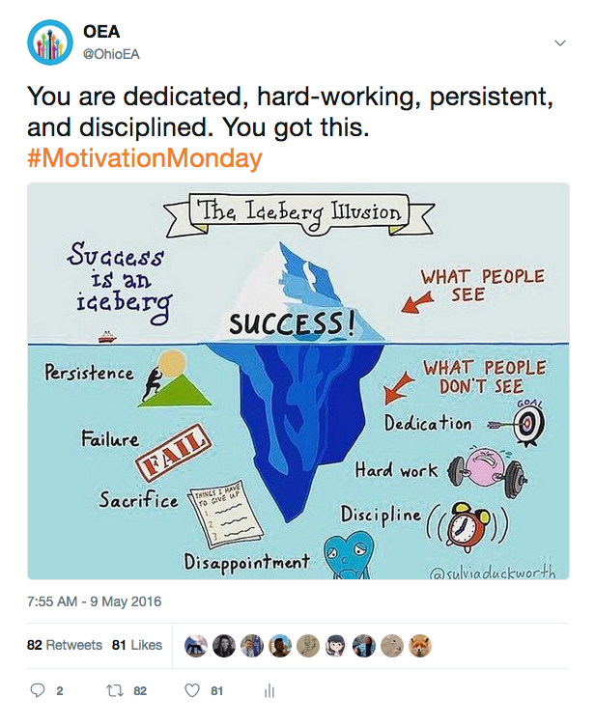
Task: Click the bird avatar among likers
Action: coord(392,646)
